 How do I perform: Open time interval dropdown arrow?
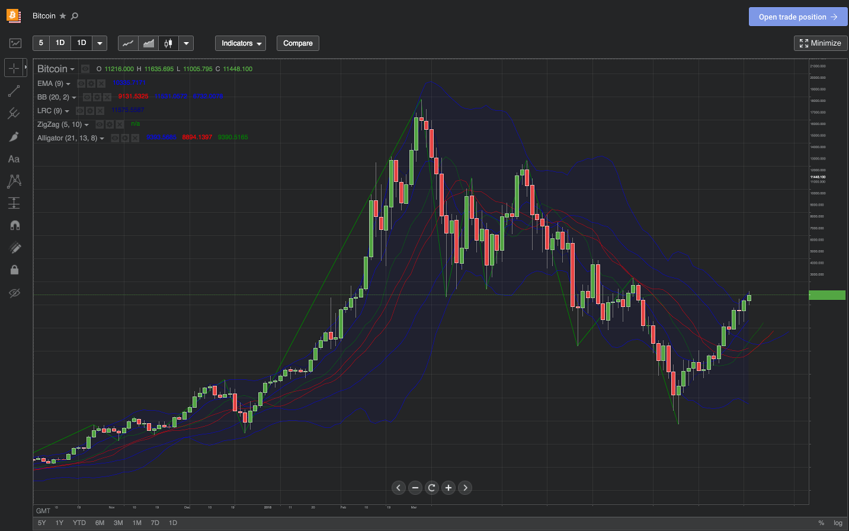click(x=100, y=43)
